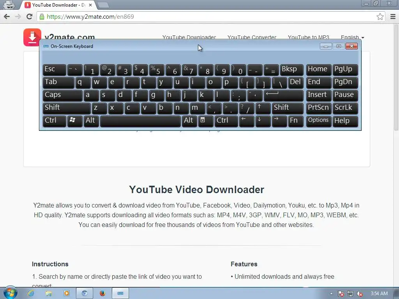The image size is (399, 299).
Task: Toggle the right Alt key
Action: tap(189, 121)
